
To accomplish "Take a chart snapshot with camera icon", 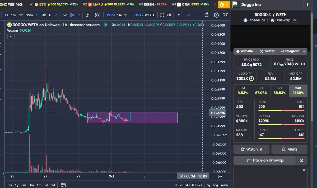I will click(x=225, y=15).
